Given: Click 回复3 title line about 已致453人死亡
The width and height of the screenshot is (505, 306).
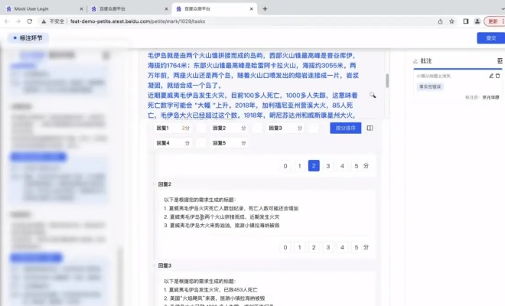Looking at the screenshot, I should pyautogui.click(x=210, y=290).
